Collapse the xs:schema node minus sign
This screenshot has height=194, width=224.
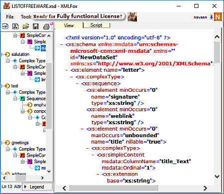click(x=61, y=44)
